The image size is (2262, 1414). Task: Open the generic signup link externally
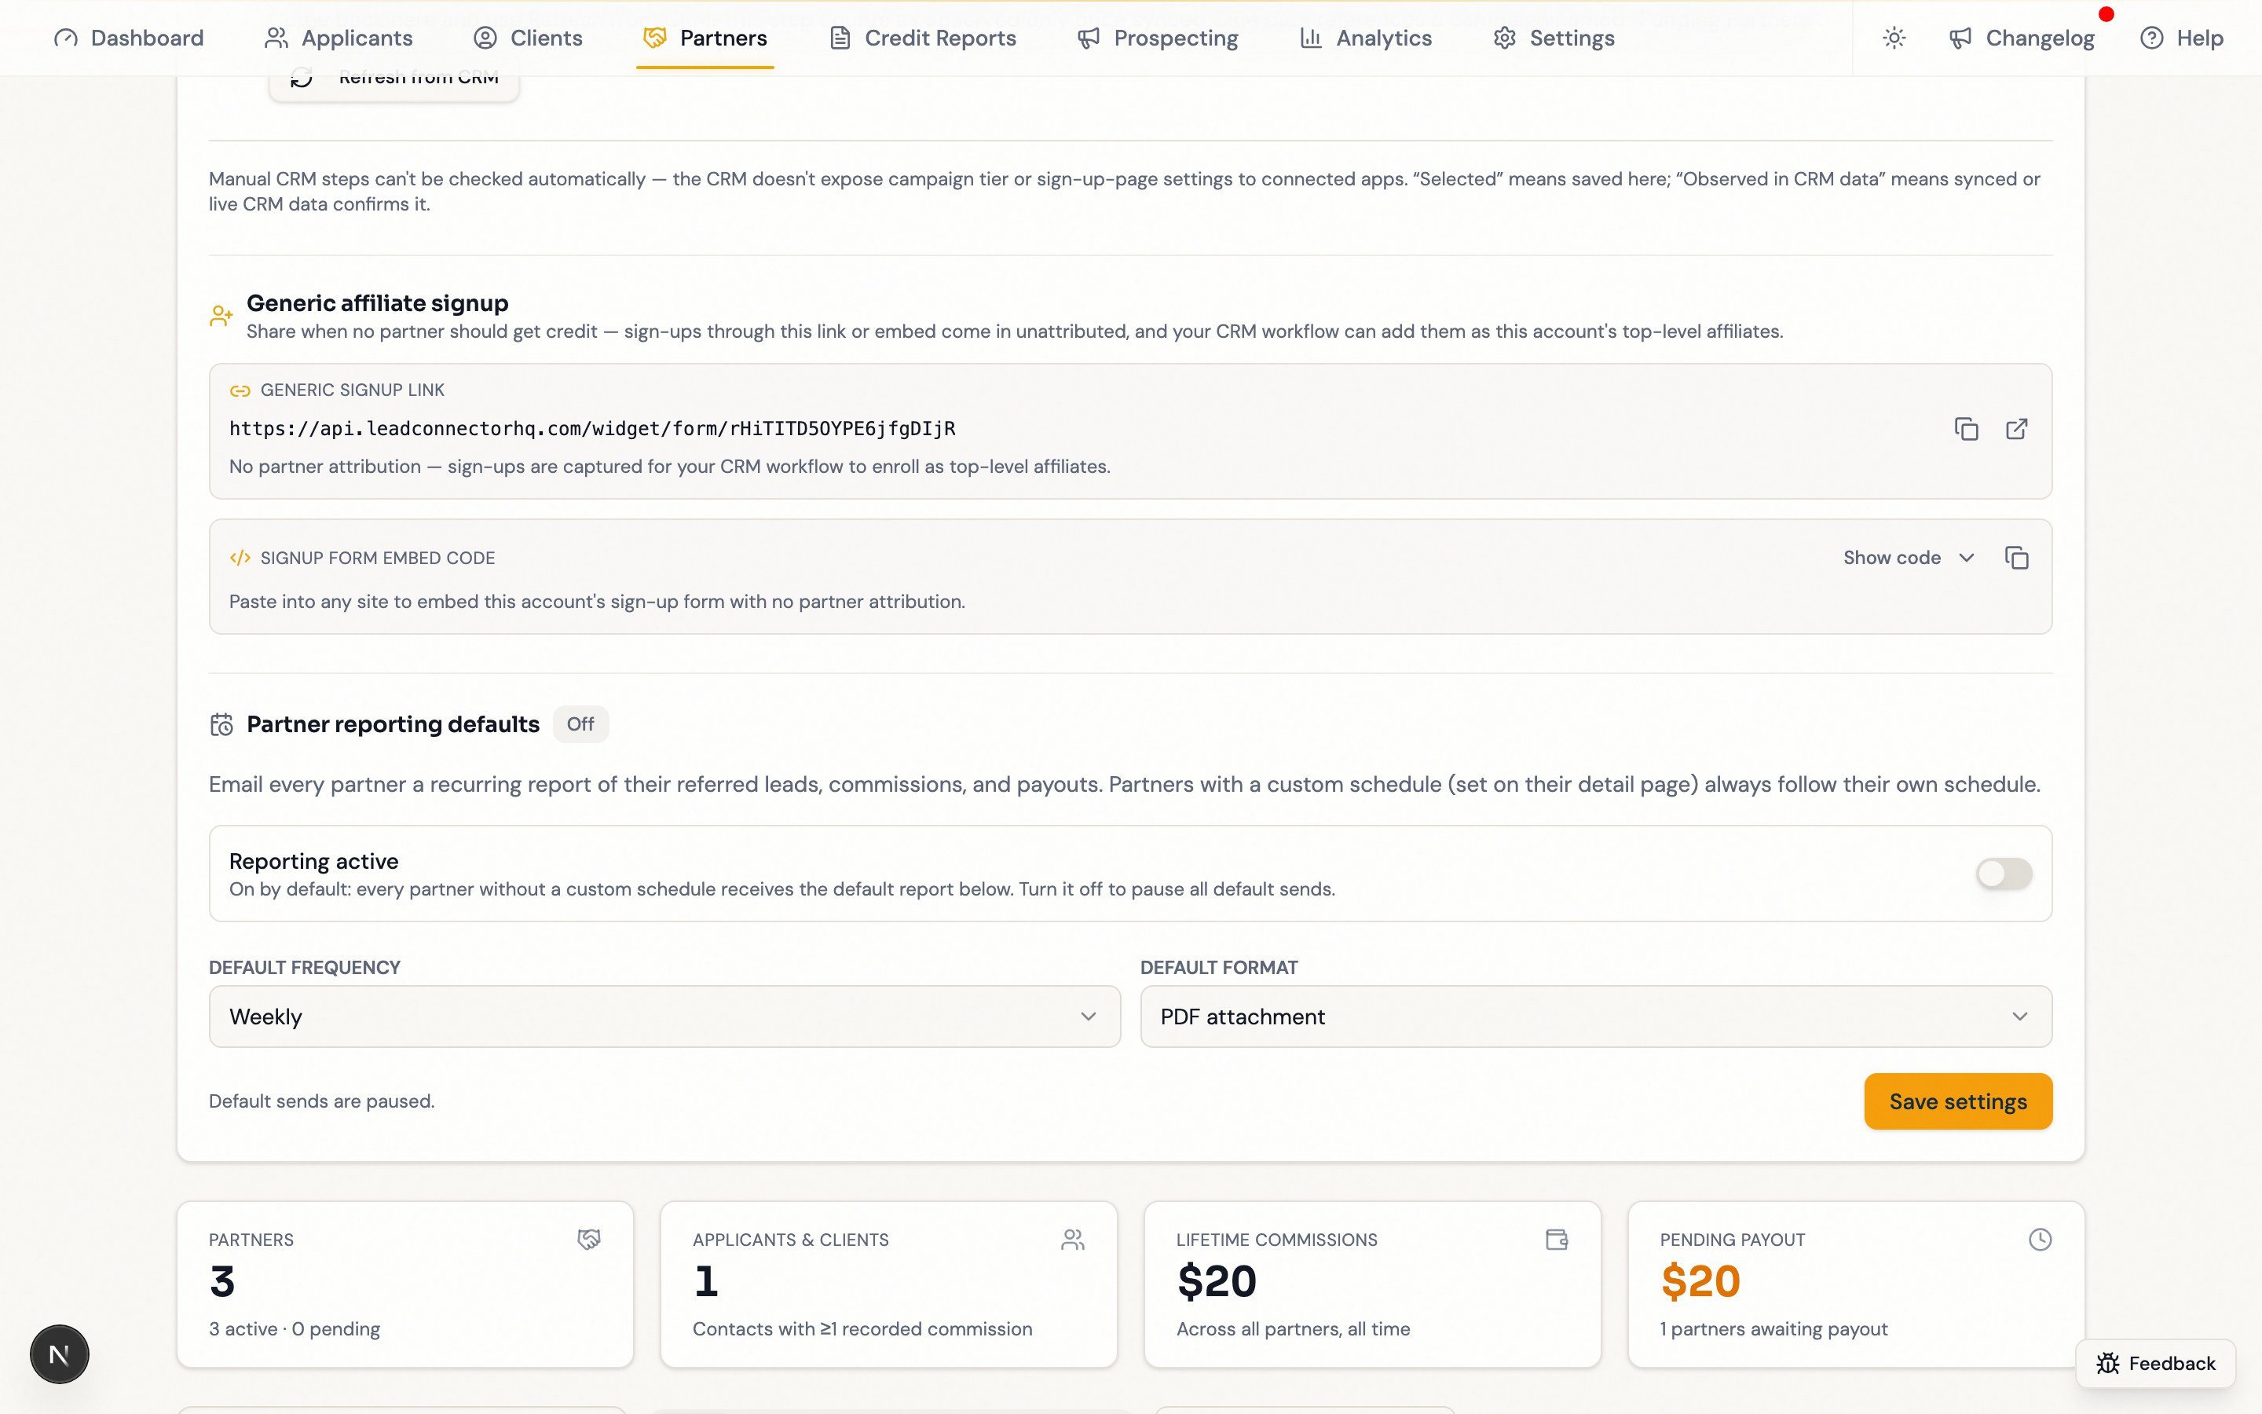pyautogui.click(x=2017, y=429)
